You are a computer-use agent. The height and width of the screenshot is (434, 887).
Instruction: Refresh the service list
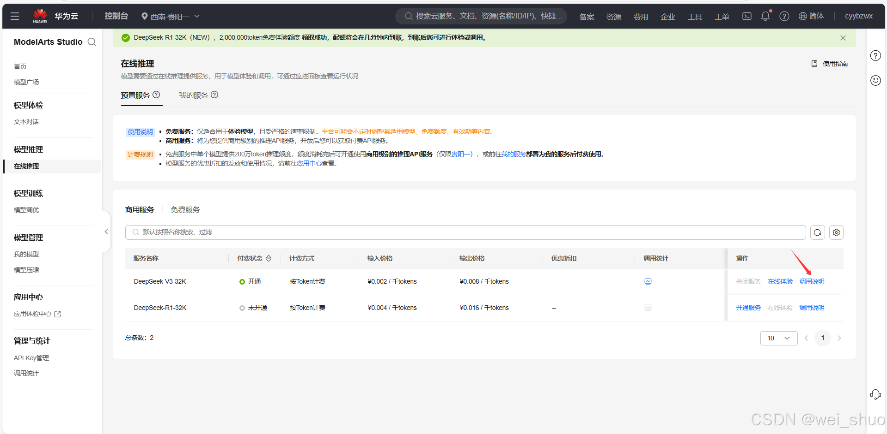click(x=817, y=232)
